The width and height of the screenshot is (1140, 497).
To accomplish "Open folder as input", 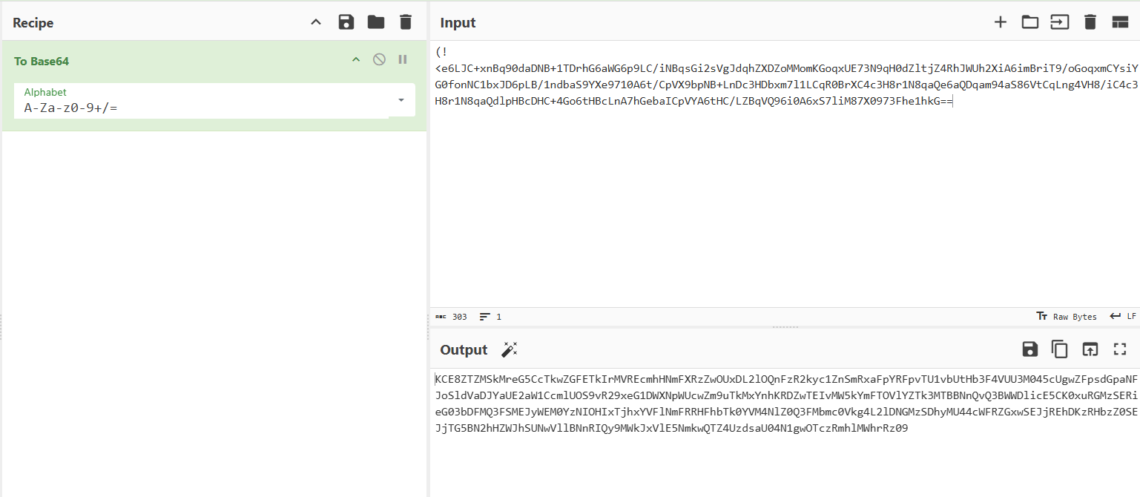I will pos(1029,22).
